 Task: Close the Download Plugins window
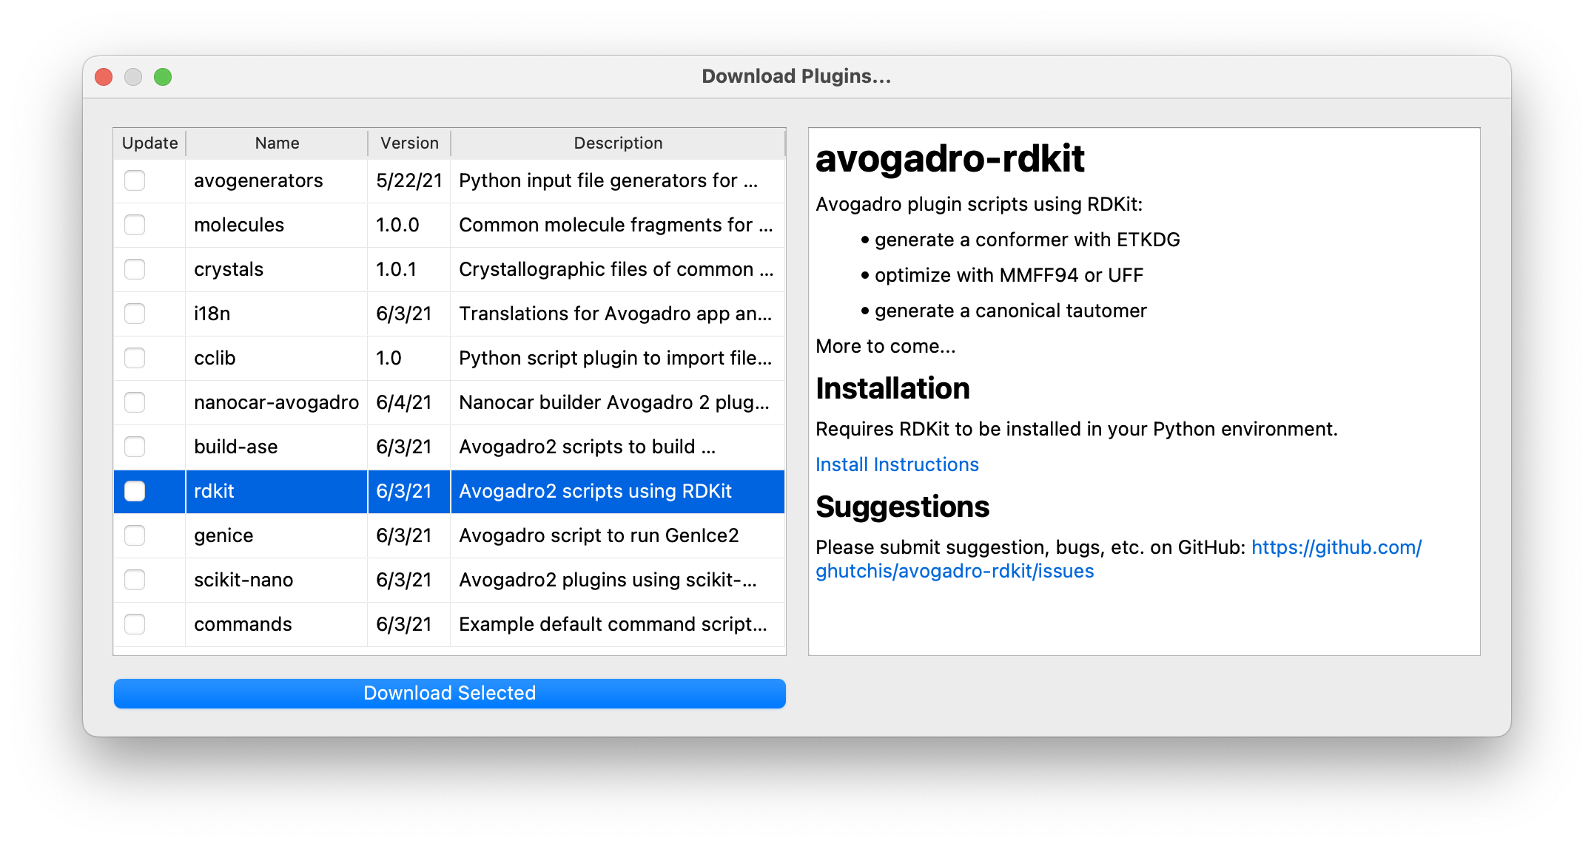point(104,77)
